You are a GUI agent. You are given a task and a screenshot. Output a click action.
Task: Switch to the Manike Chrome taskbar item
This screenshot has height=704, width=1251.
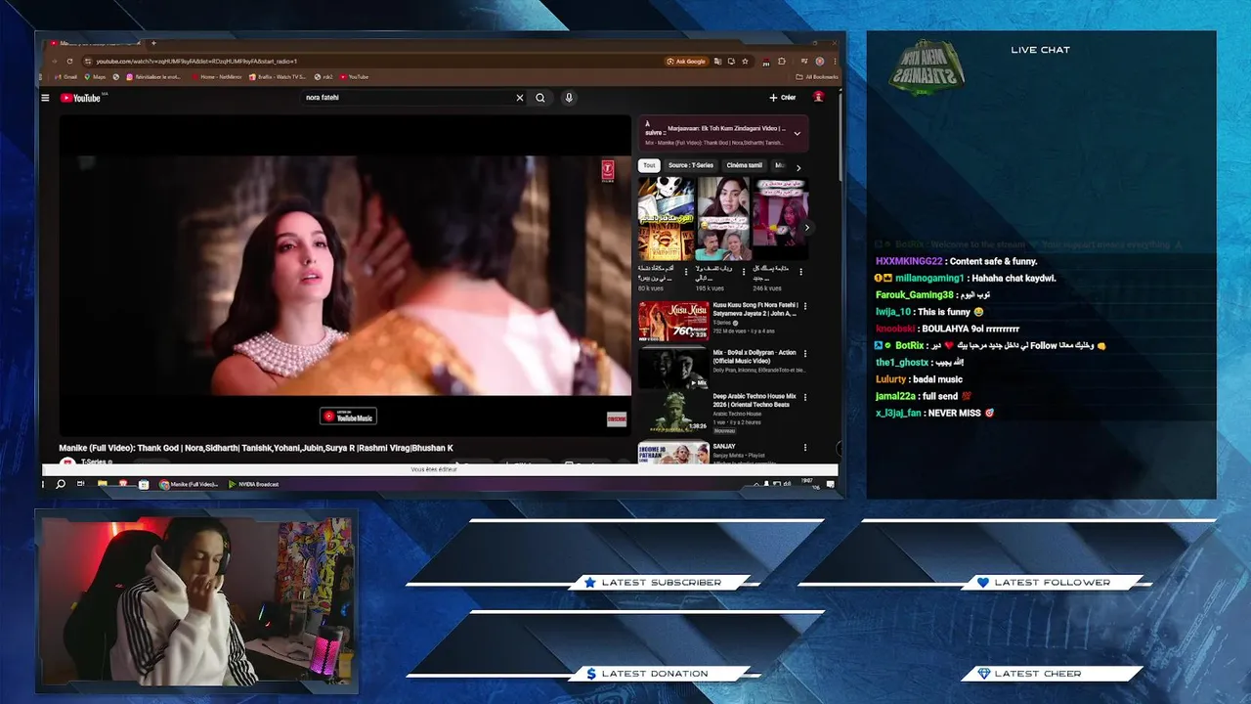pos(189,484)
